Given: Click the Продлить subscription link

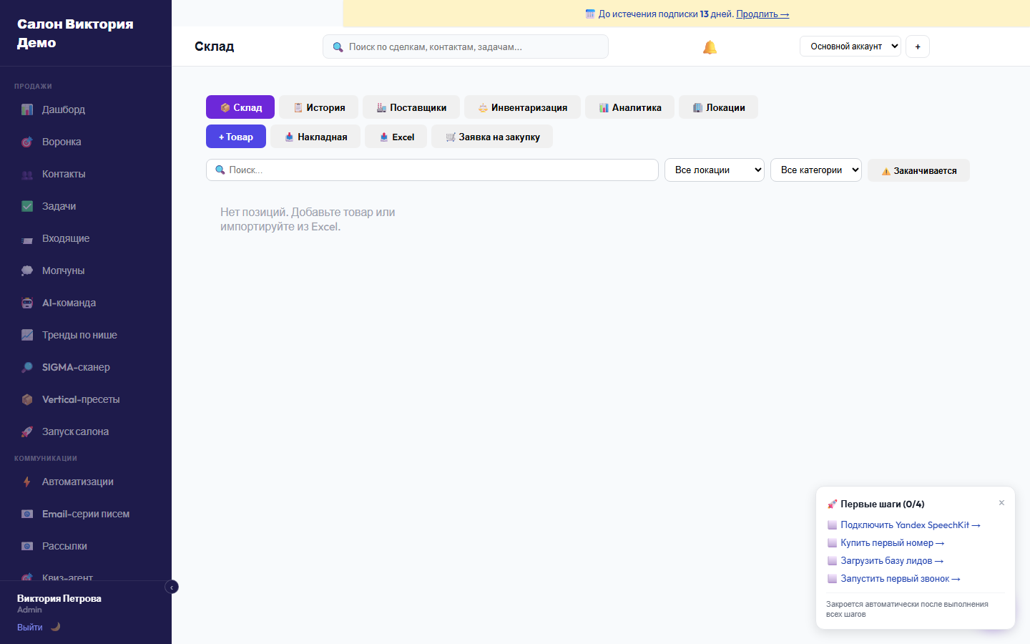Looking at the screenshot, I should 762,14.
